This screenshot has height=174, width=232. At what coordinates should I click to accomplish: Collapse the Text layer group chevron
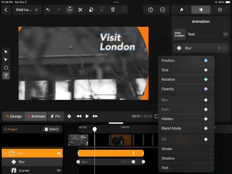click(x=6, y=153)
